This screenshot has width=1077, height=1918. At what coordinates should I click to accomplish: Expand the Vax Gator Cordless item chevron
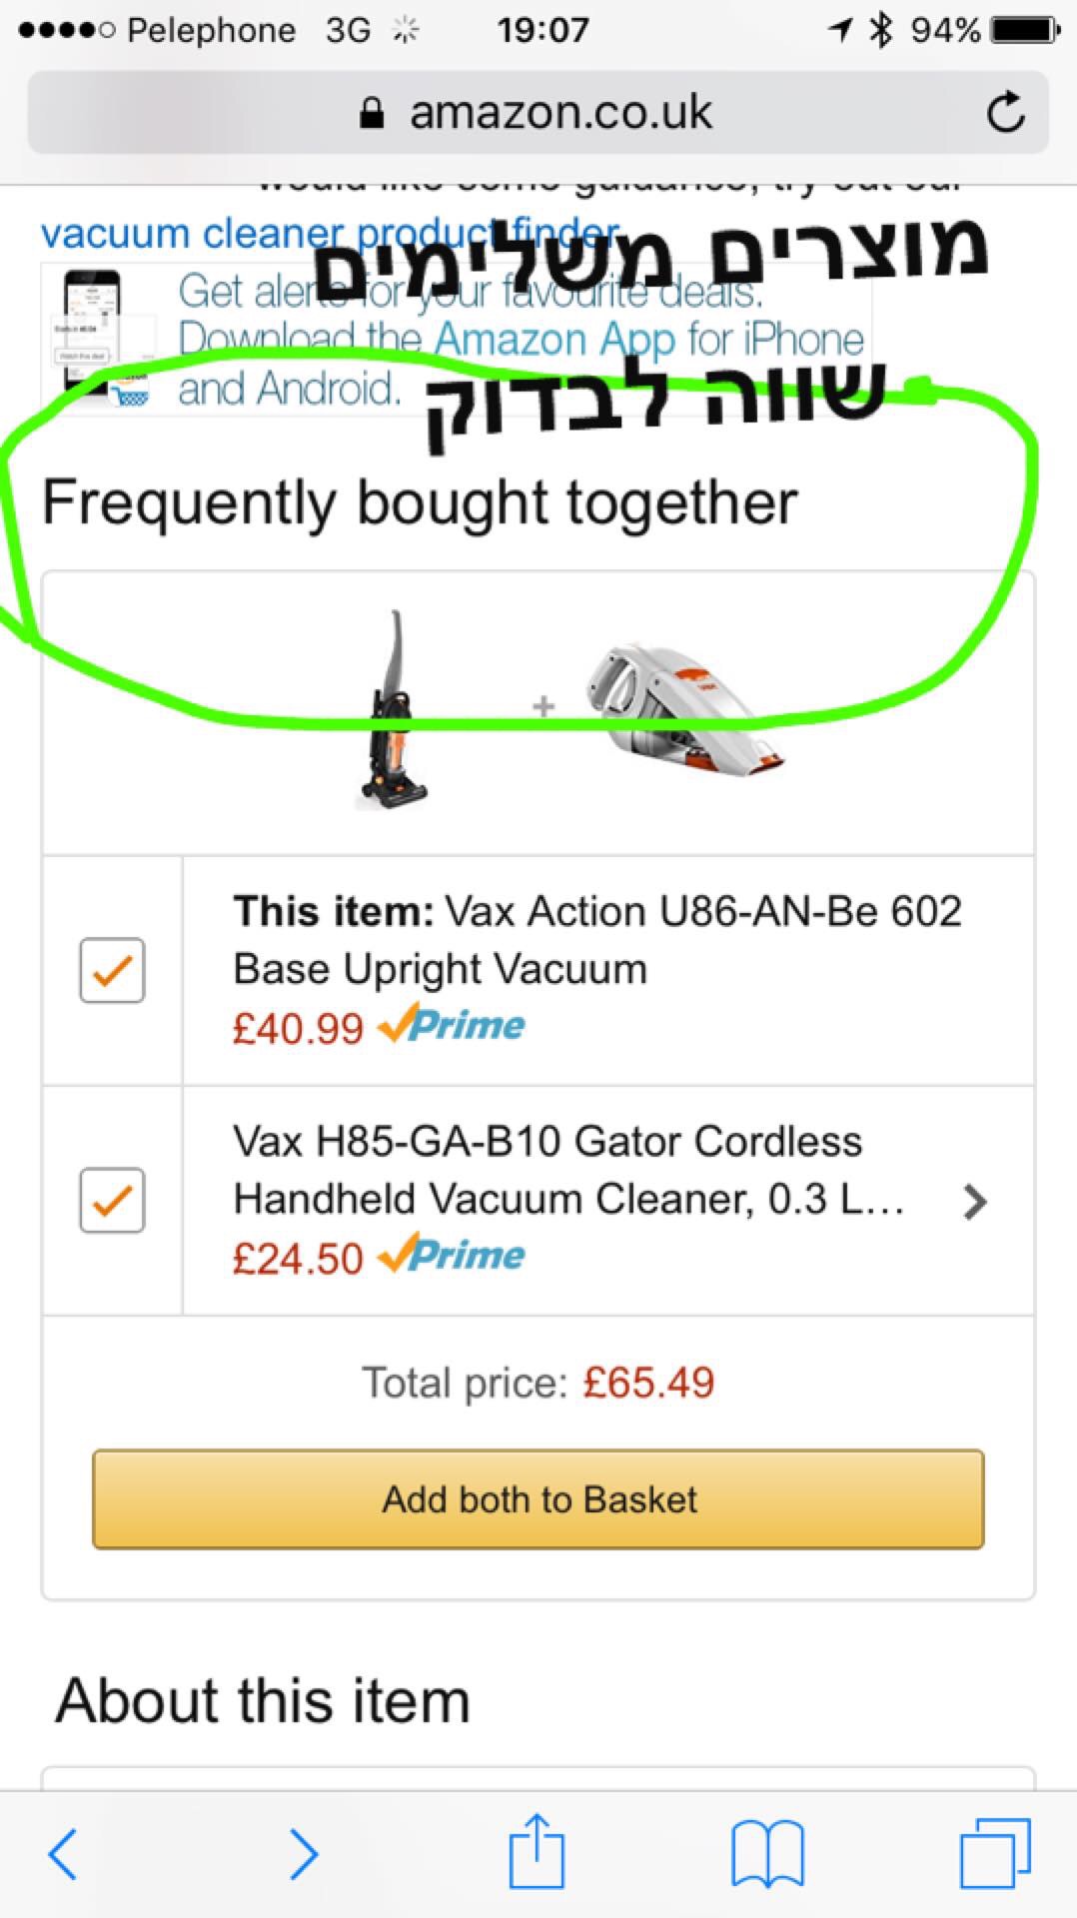tap(975, 1201)
